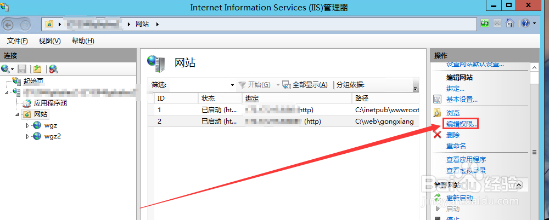
Task: Click the delete connection icon
Action: tap(54, 69)
